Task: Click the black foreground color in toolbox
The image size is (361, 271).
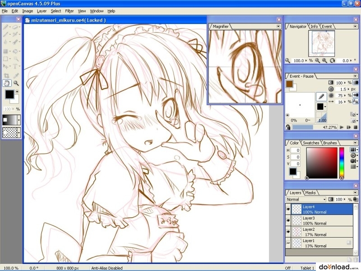Action: pyautogui.click(x=9, y=94)
